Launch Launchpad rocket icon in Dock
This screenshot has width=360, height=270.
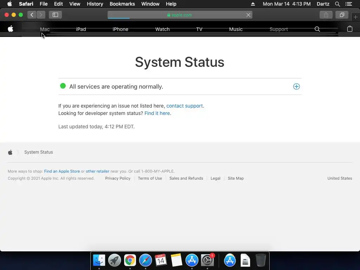114,261
